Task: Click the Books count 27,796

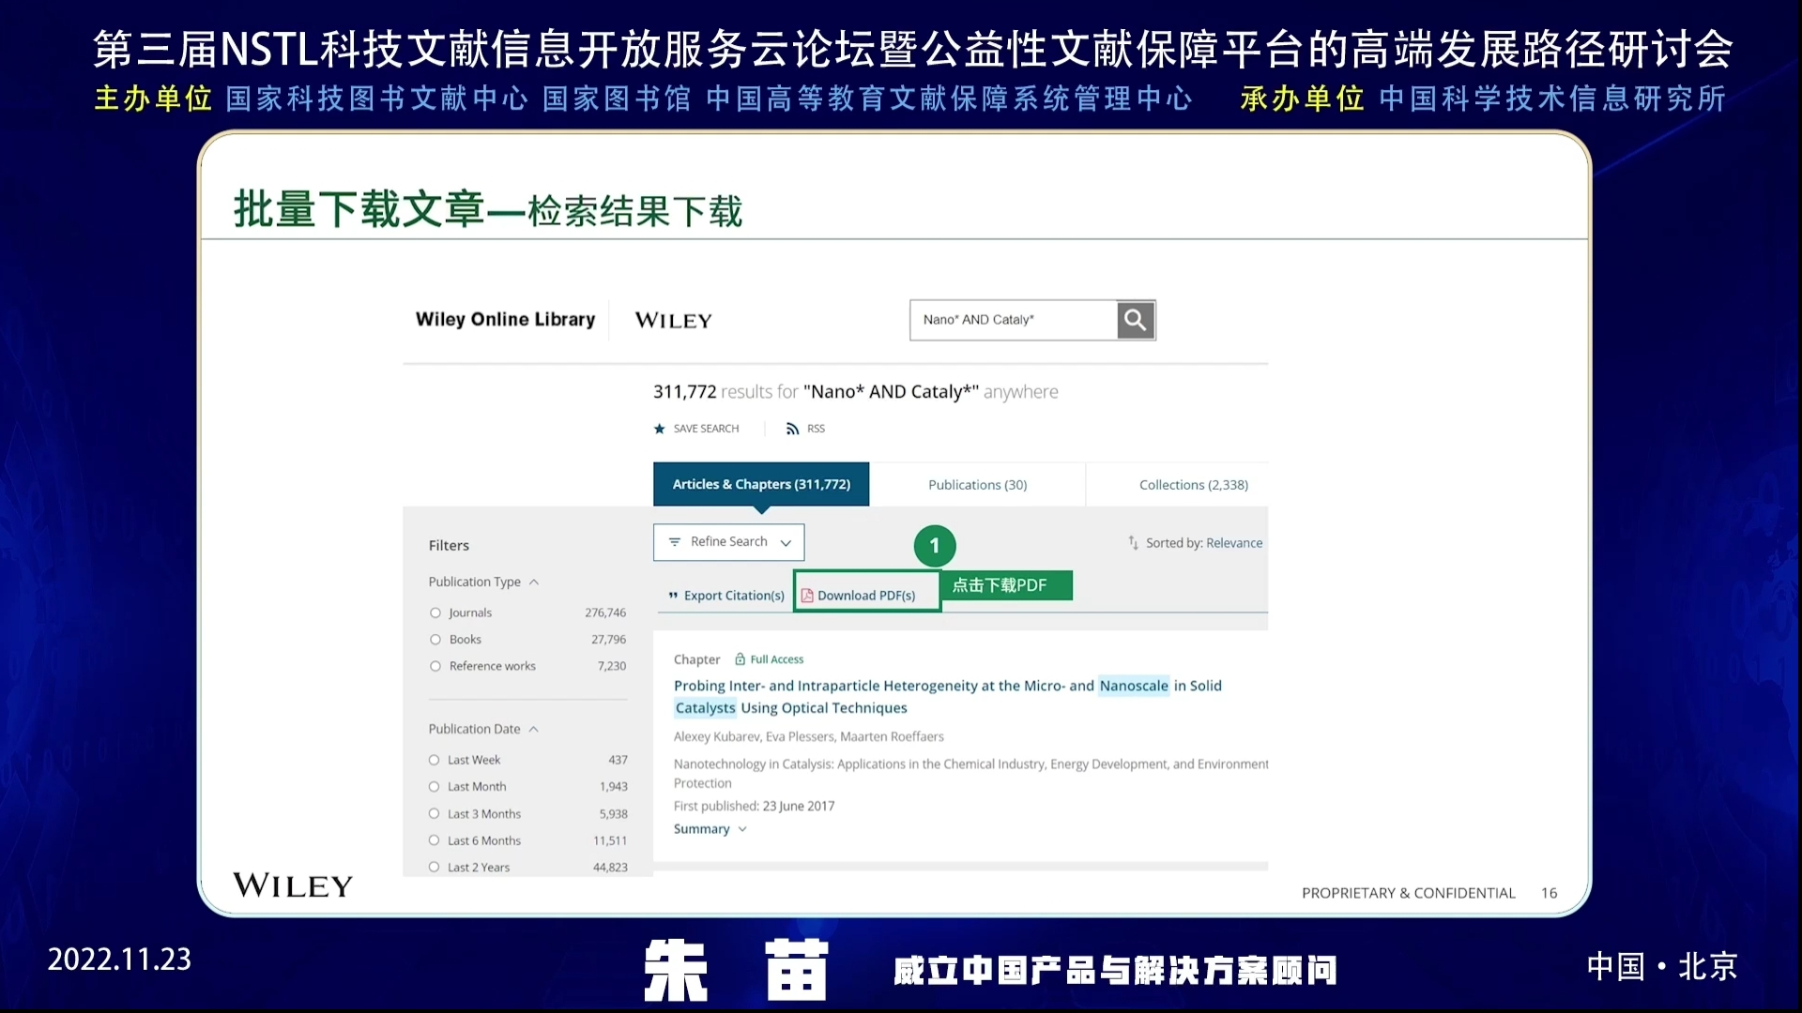Action: point(608,640)
